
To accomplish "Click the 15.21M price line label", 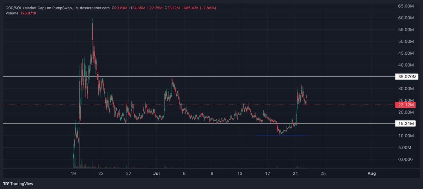I will pyautogui.click(x=405, y=123).
